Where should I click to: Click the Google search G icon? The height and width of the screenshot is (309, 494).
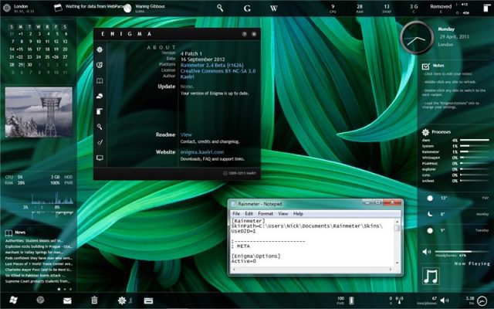click(x=246, y=8)
